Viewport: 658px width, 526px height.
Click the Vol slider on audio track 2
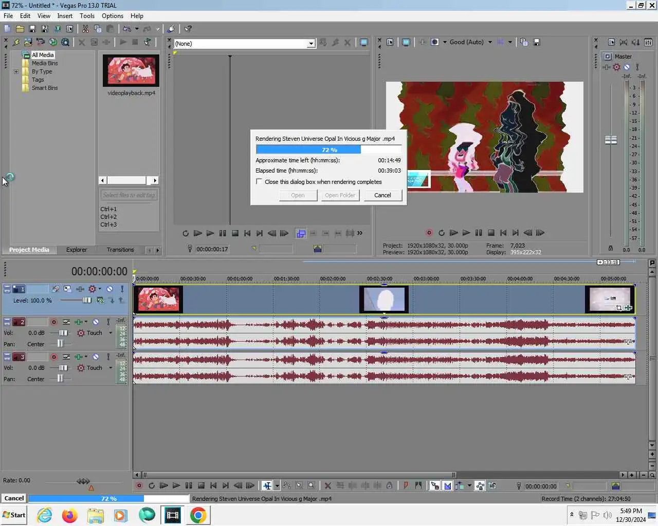click(63, 333)
